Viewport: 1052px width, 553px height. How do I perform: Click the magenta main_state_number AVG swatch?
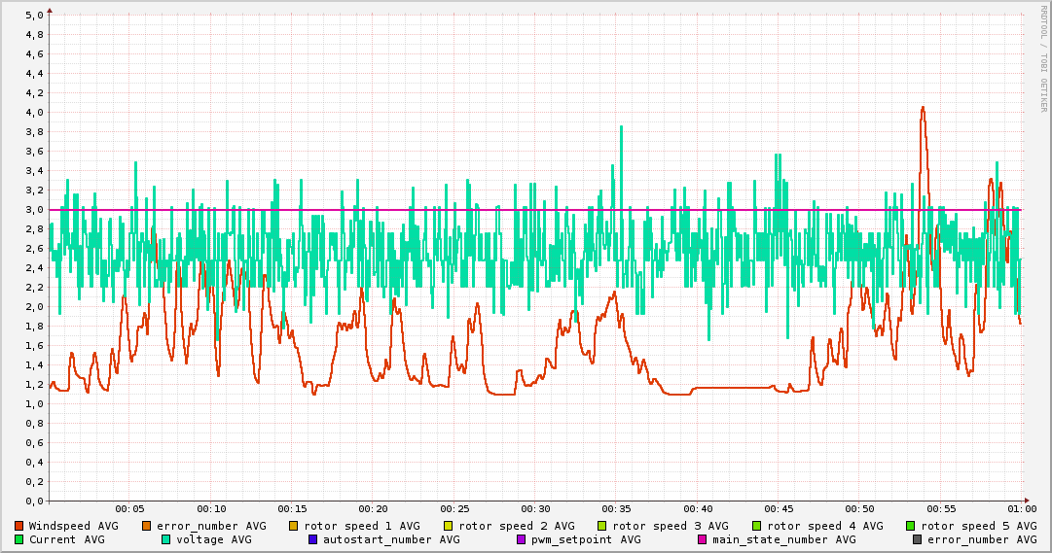click(703, 539)
